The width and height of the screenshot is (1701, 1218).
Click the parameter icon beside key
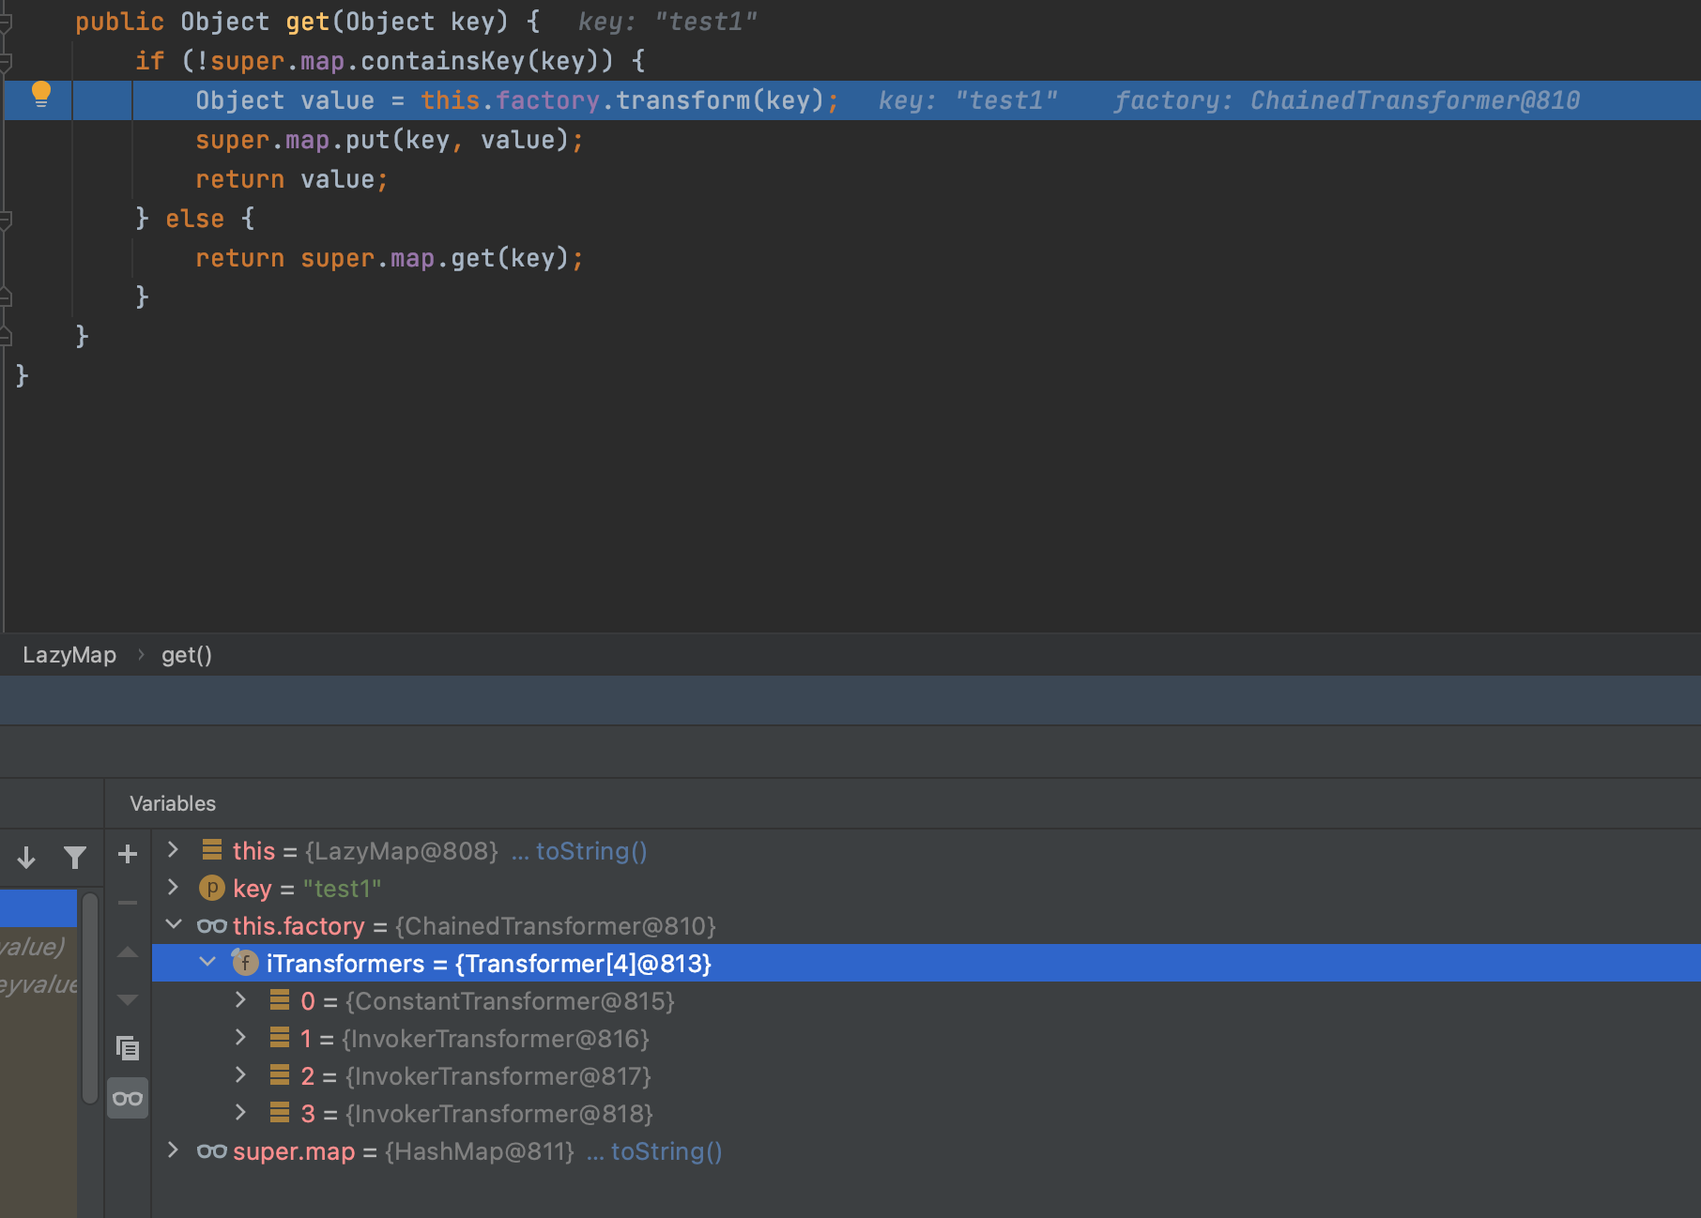click(x=212, y=888)
